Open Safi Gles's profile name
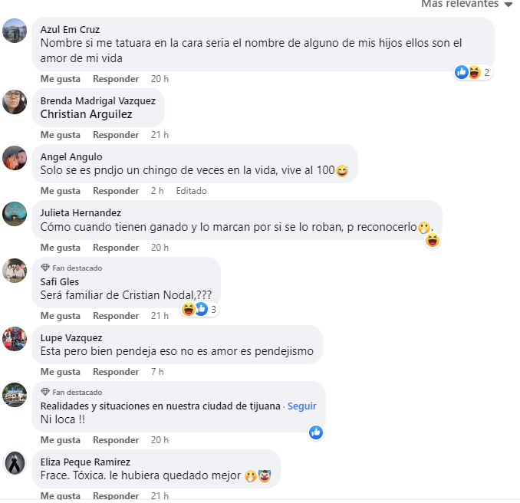 (x=60, y=282)
